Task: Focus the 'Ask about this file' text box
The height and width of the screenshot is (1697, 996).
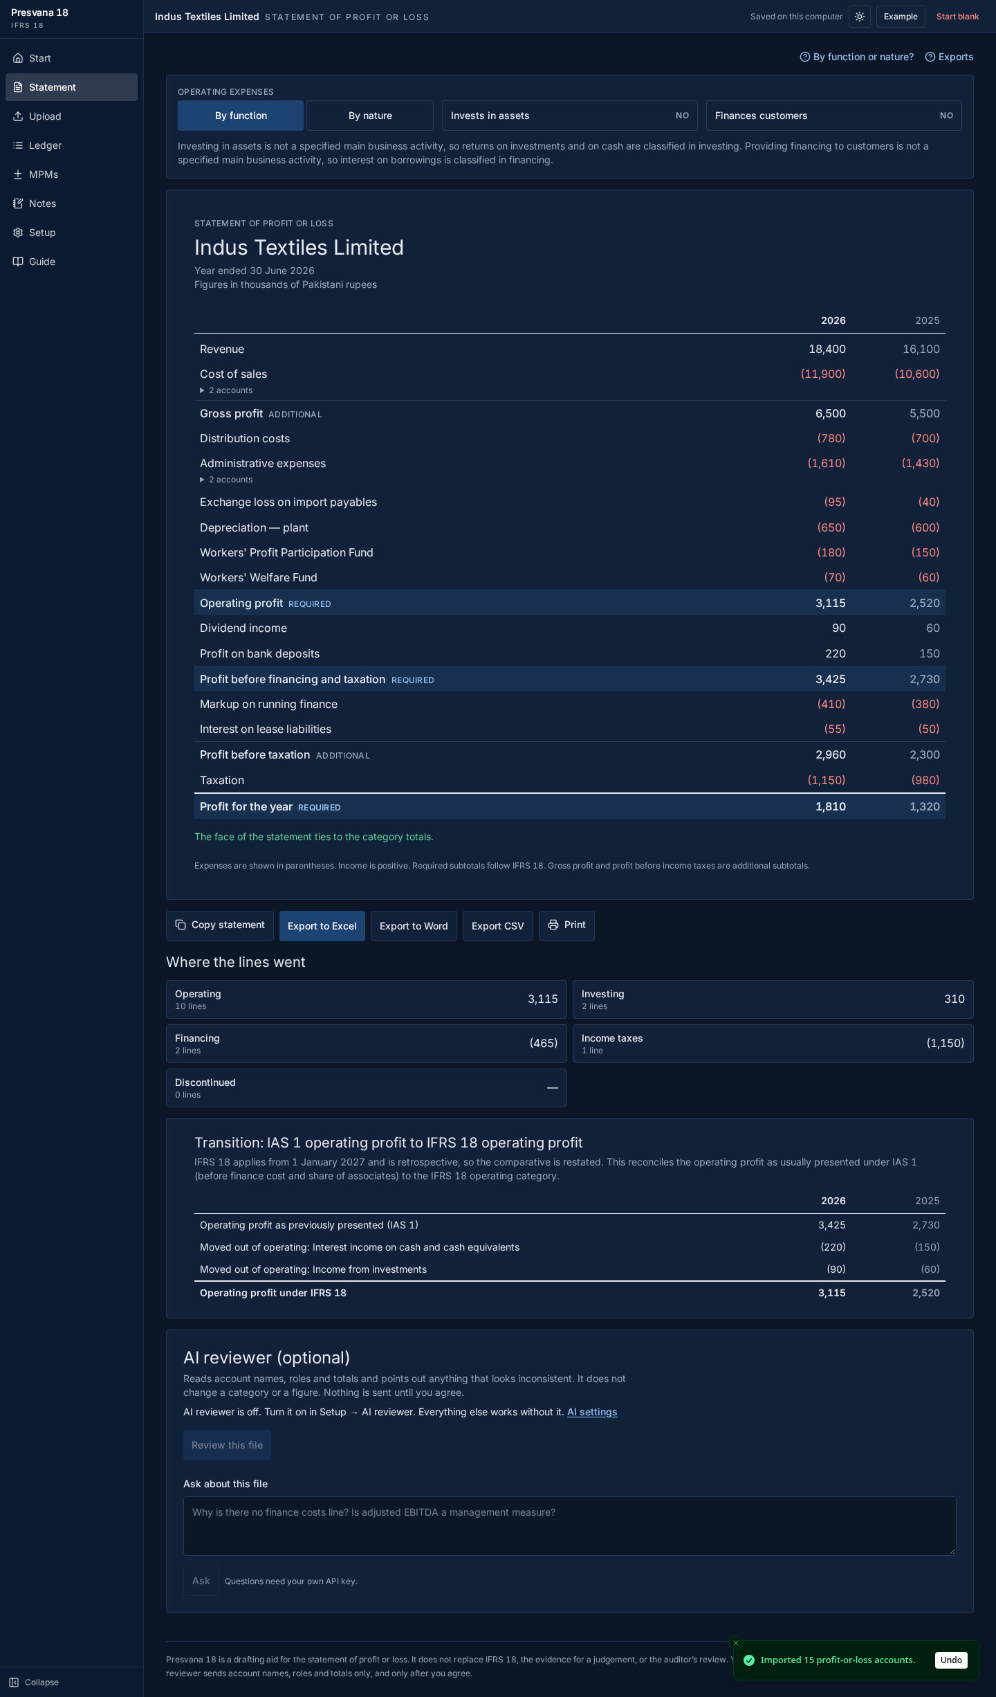Action: coord(570,1526)
